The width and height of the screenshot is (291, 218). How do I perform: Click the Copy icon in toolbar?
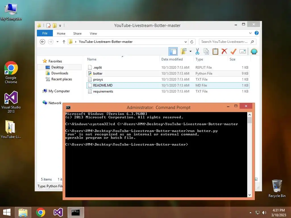click(x=206, y=51)
